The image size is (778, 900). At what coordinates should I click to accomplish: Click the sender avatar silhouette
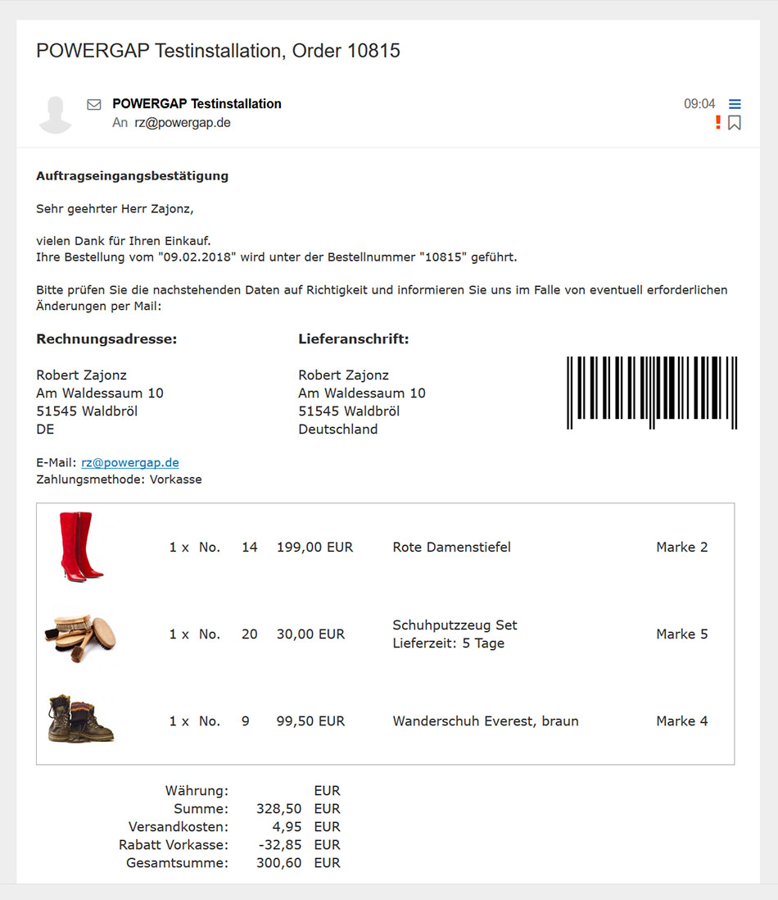(x=56, y=115)
